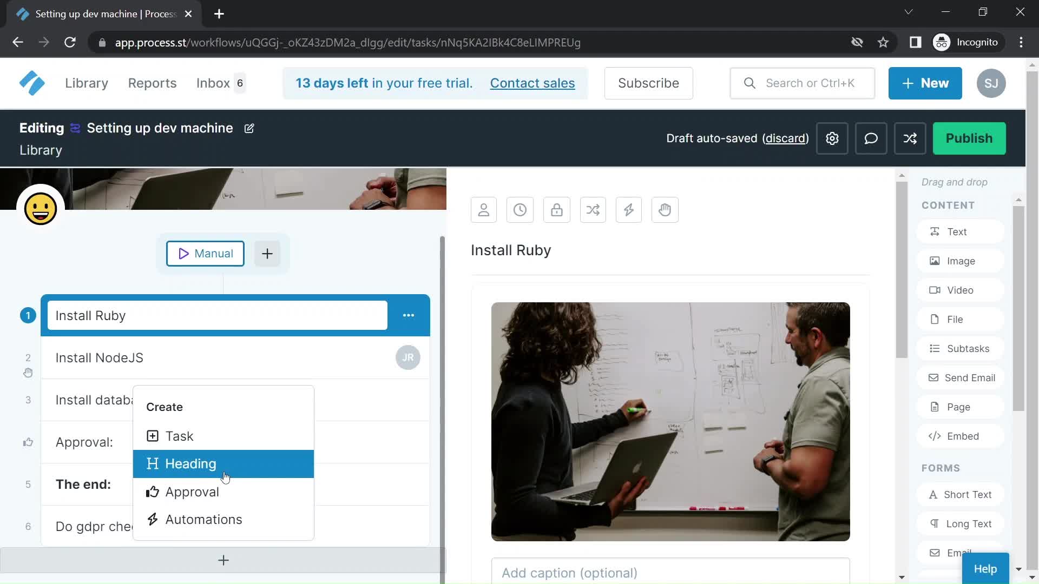Viewport: 1039px width, 584px height.
Task: Click the workflow cover image thumbnail
Action: (223, 189)
